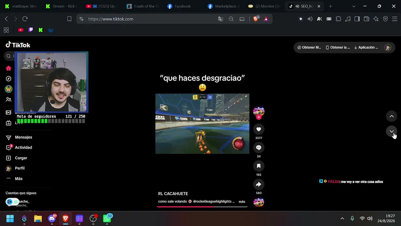The image size is (401, 226).
Task: Open the browser extensions puzzle icon
Action: click(338, 19)
